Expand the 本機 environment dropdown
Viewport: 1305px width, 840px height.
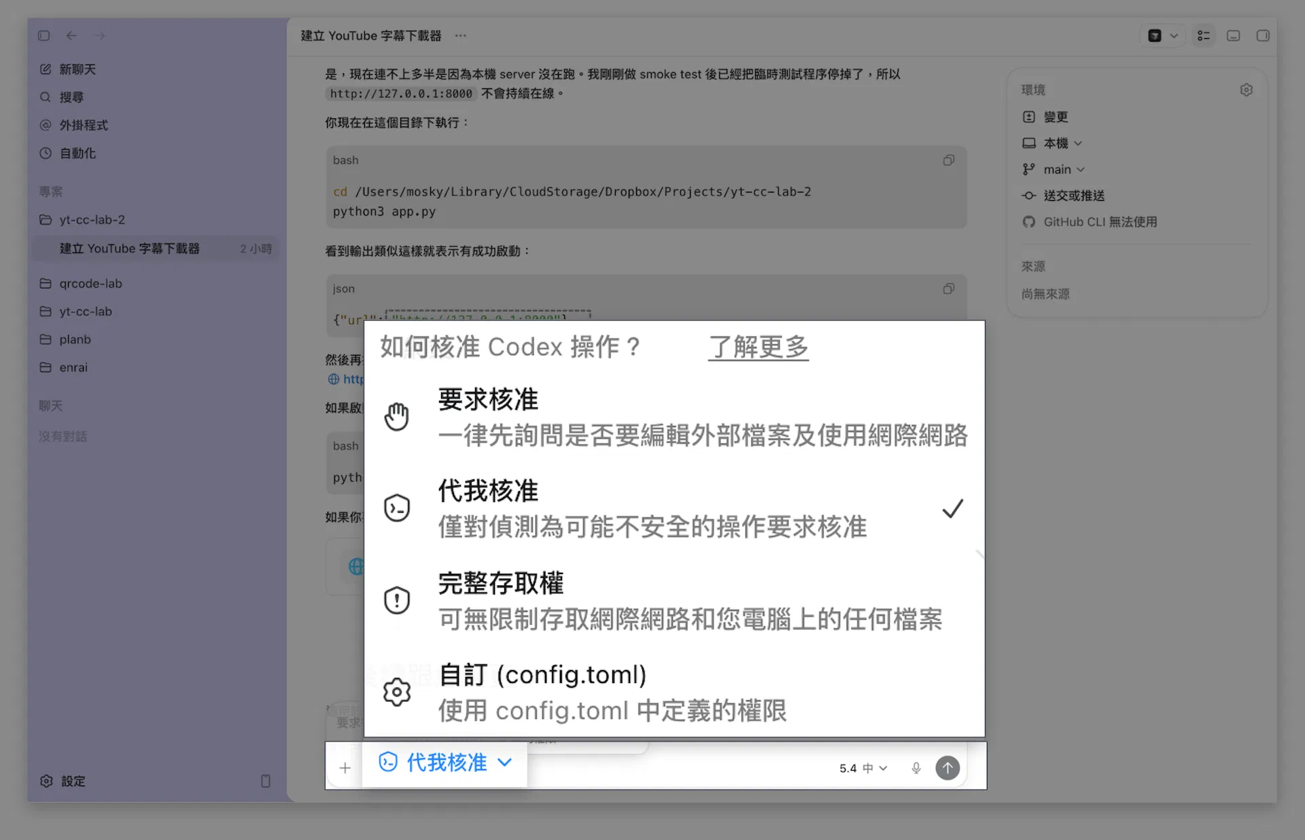(1052, 143)
